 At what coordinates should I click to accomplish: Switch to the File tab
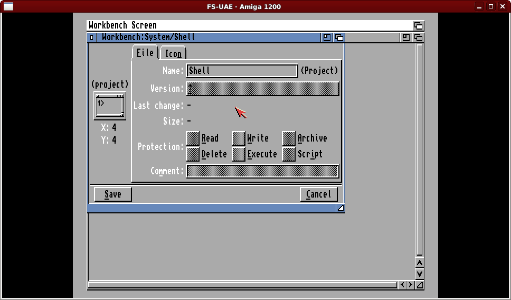click(145, 52)
